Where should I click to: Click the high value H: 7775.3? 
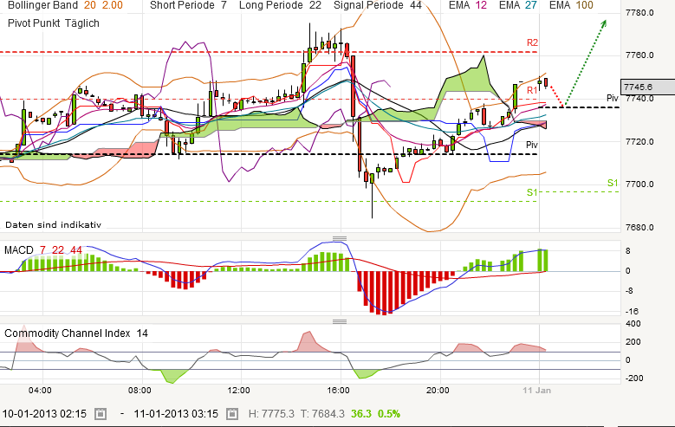click(271, 414)
